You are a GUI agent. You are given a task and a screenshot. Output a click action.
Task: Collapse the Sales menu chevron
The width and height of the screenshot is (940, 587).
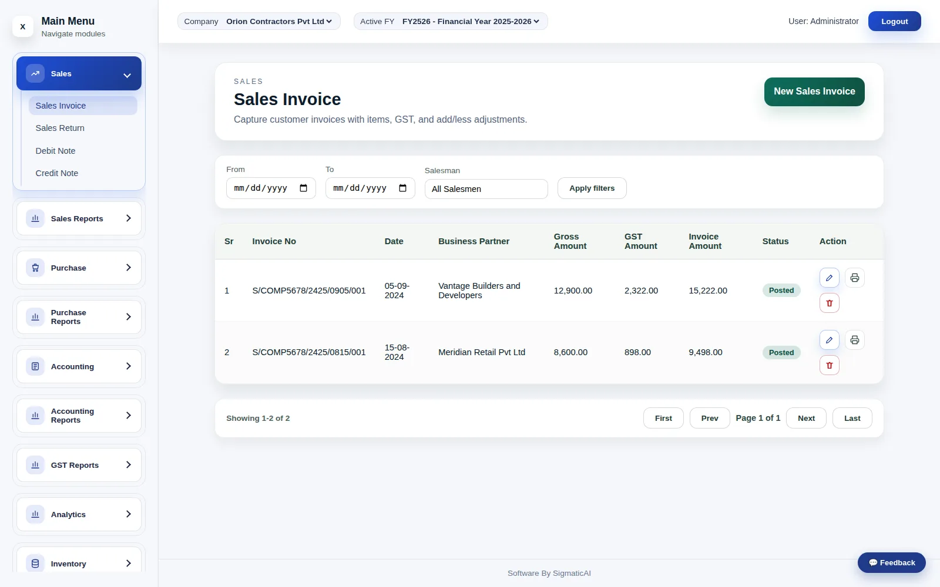coord(127,75)
